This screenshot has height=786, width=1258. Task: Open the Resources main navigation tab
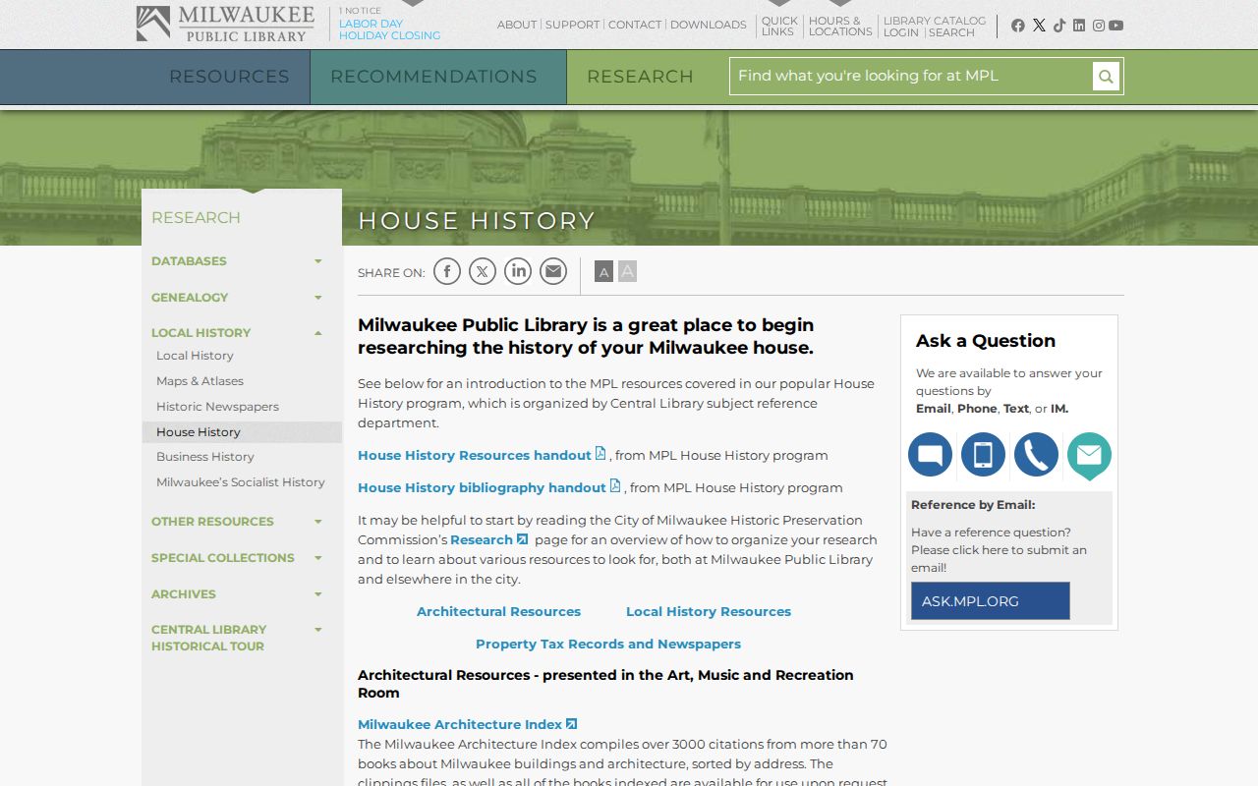pyautogui.click(x=229, y=77)
